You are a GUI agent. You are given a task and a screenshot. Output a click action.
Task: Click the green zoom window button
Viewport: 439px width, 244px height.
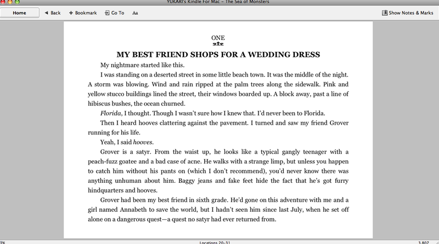click(17, 2)
